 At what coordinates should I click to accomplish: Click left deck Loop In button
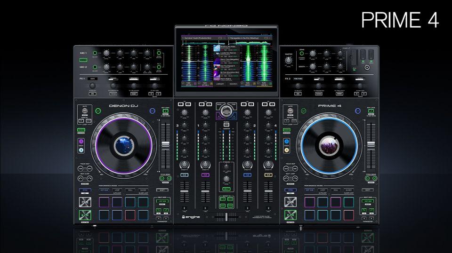click(81, 121)
